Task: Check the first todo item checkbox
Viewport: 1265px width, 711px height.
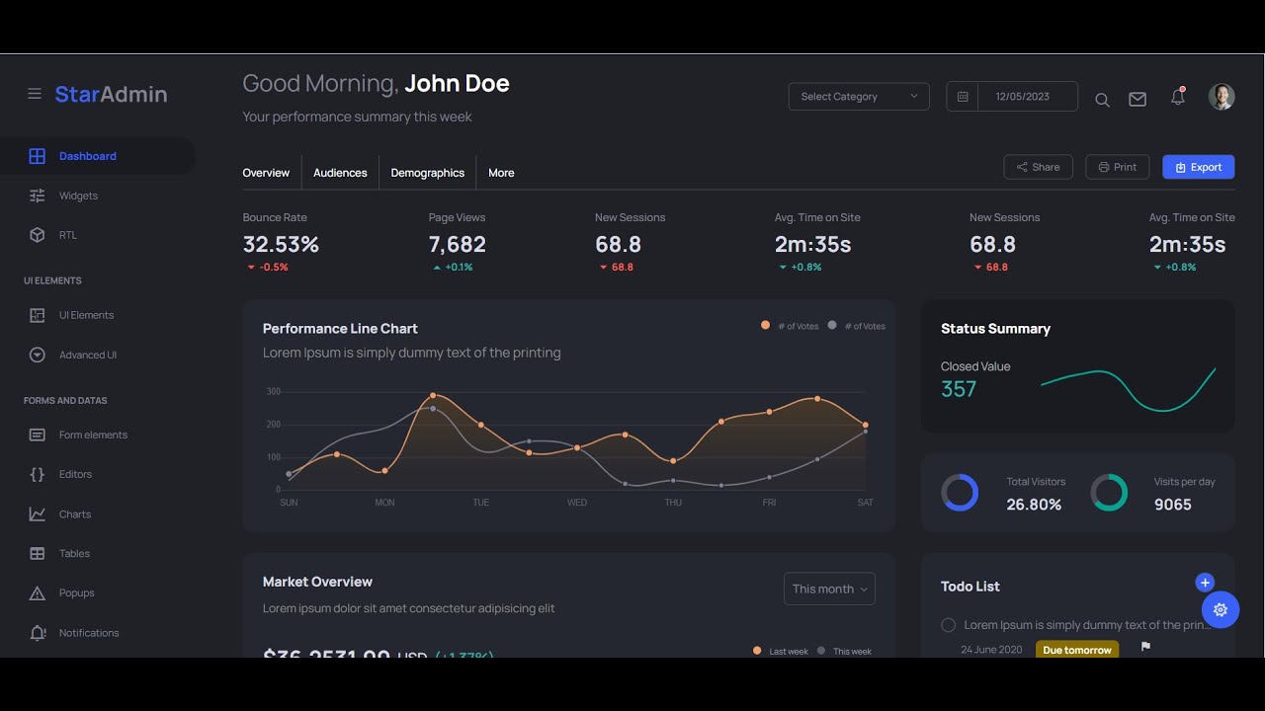Action: coord(949,625)
